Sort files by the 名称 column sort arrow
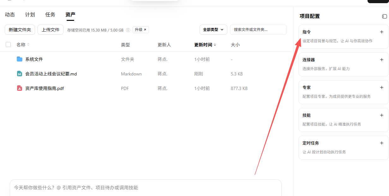The image size is (389, 196). (x=28, y=45)
